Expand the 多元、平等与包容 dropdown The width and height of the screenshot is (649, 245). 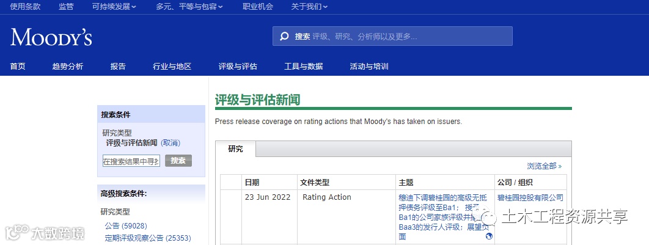tap(189, 7)
